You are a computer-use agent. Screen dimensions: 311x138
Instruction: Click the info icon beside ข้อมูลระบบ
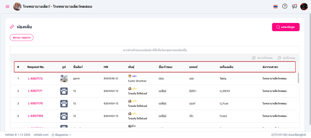pos(53,135)
